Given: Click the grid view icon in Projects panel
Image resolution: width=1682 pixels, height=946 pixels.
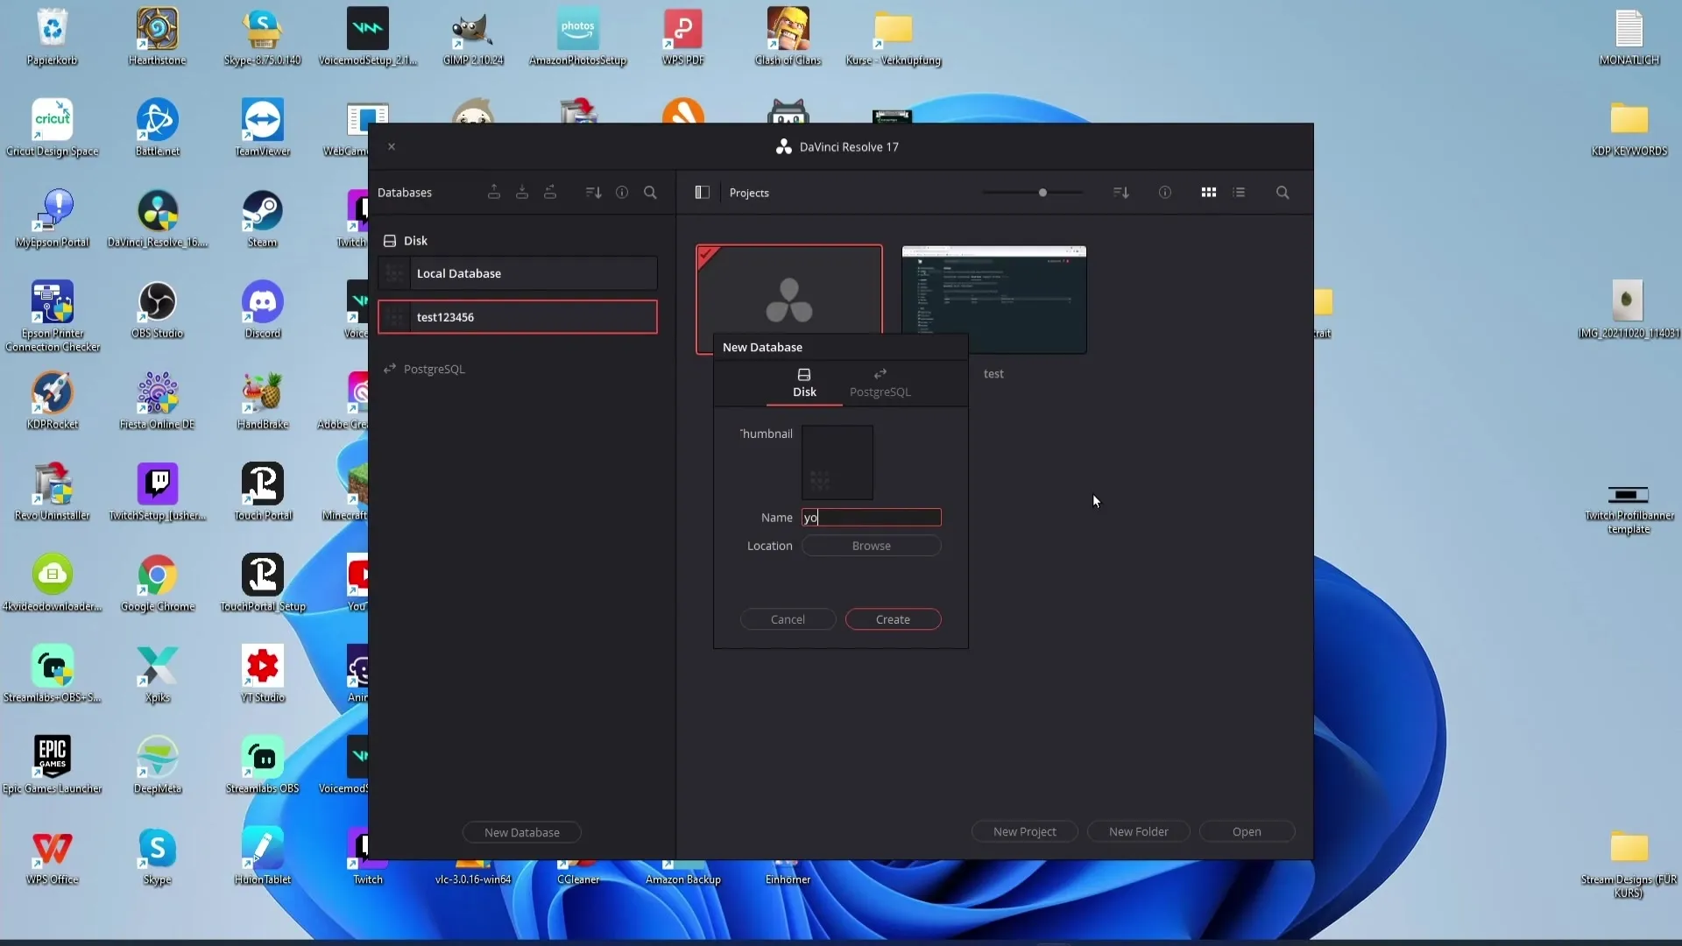Looking at the screenshot, I should [1208, 193].
